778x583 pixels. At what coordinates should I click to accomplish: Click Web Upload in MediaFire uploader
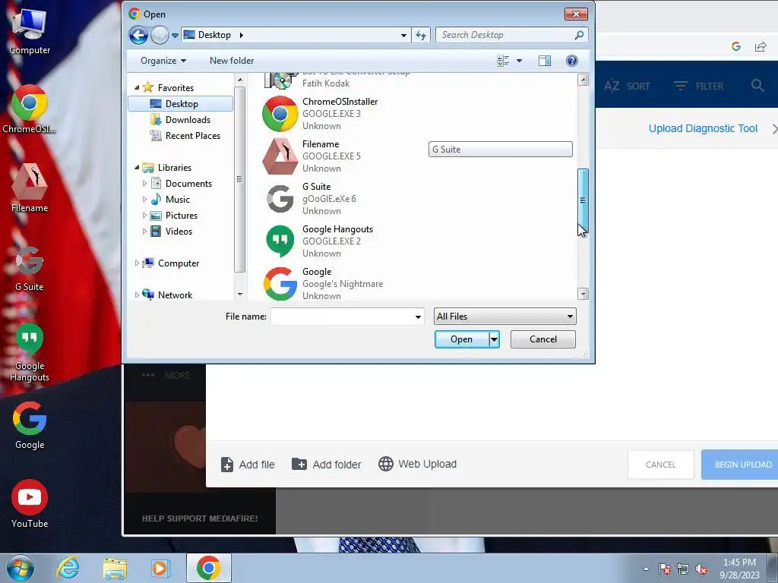click(x=417, y=464)
